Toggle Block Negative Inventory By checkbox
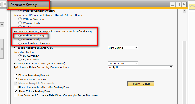 pos(15,48)
